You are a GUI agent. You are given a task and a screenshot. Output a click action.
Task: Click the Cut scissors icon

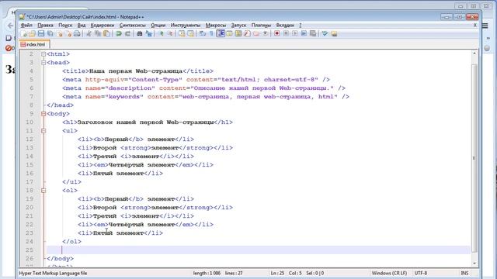tap(89, 33)
